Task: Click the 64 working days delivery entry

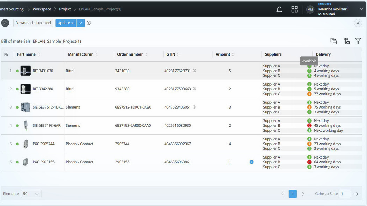Action: [327, 162]
